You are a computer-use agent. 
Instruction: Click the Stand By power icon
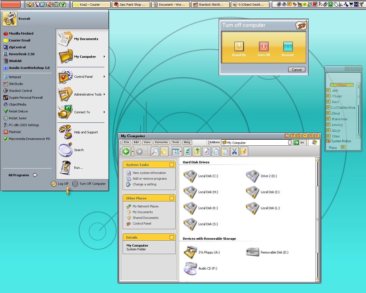pyautogui.click(x=239, y=46)
